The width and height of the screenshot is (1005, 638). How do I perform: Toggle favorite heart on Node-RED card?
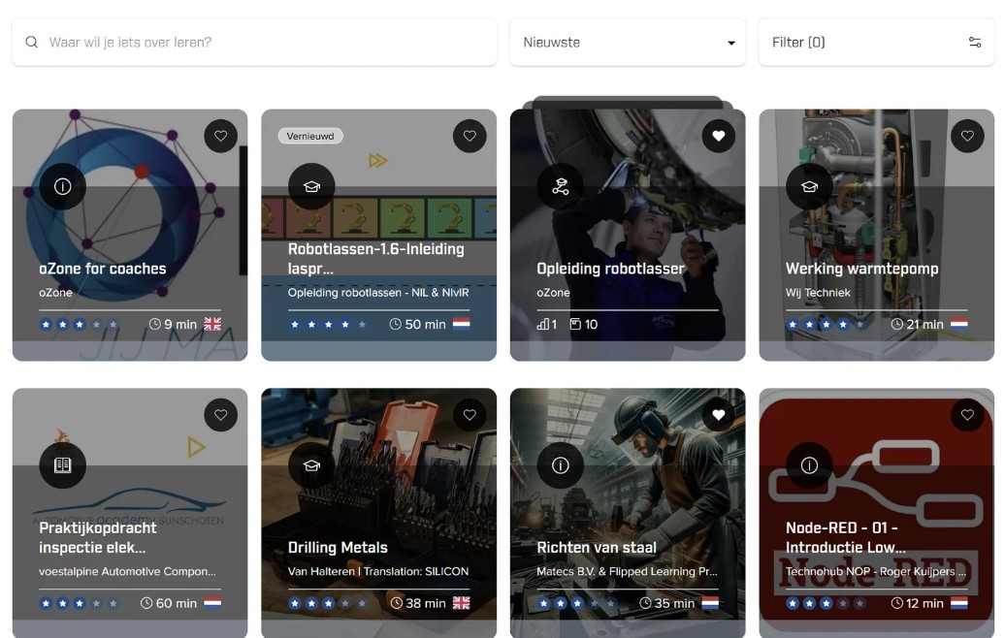click(966, 415)
